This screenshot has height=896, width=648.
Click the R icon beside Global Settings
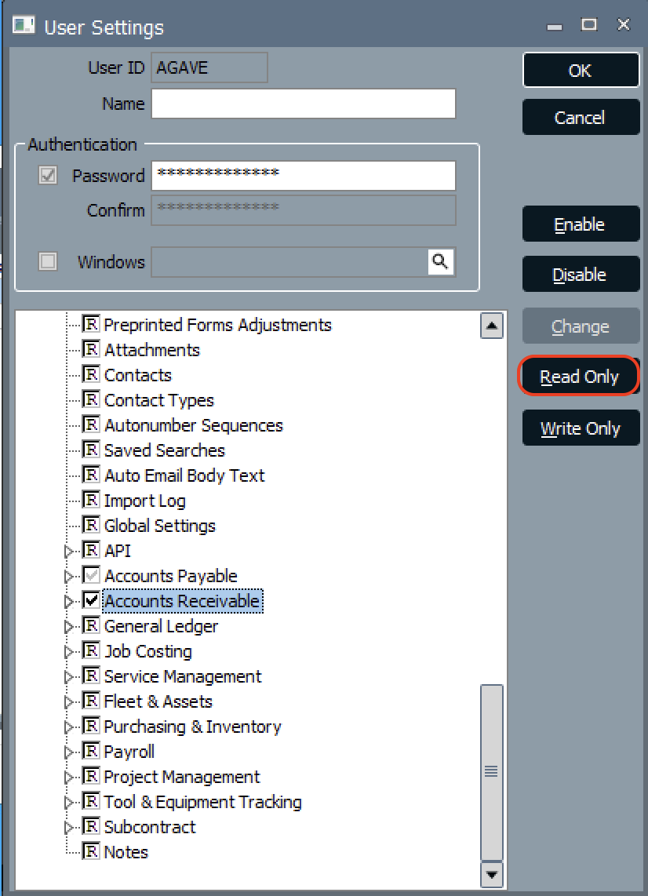pyautogui.click(x=91, y=525)
